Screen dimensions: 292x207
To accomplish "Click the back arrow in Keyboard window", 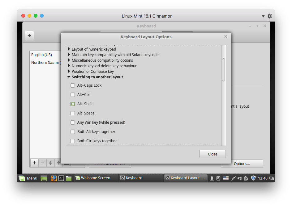I will [x=29, y=35].
